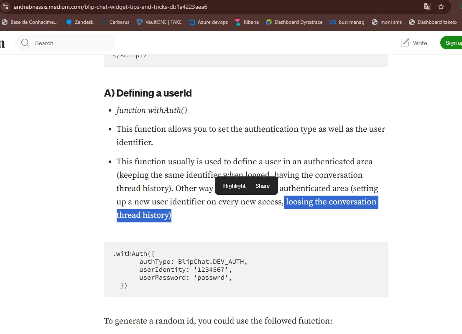Screen dimensions: 462x334
Task: Click the Kibana bookmark favicon
Action: pyautogui.click(x=238, y=22)
